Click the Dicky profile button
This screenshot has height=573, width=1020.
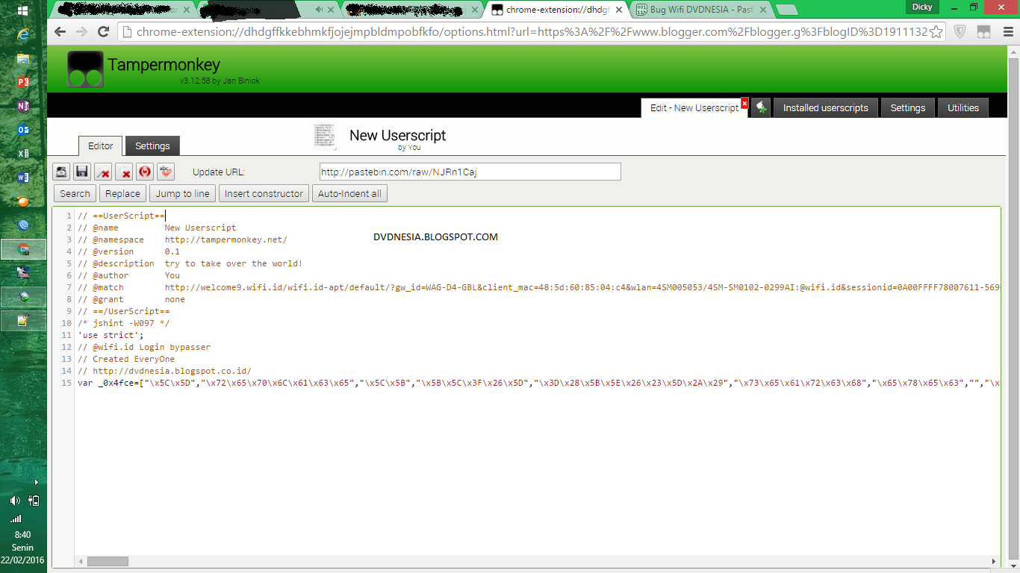click(923, 7)
